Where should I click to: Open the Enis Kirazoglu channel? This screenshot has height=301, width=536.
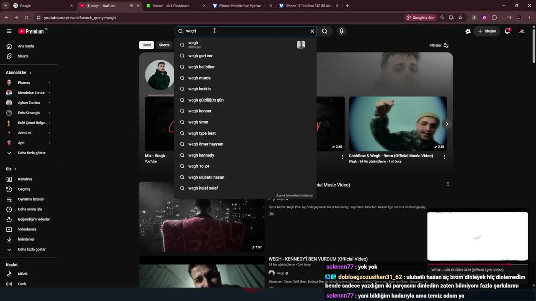[x=29, y=113]
